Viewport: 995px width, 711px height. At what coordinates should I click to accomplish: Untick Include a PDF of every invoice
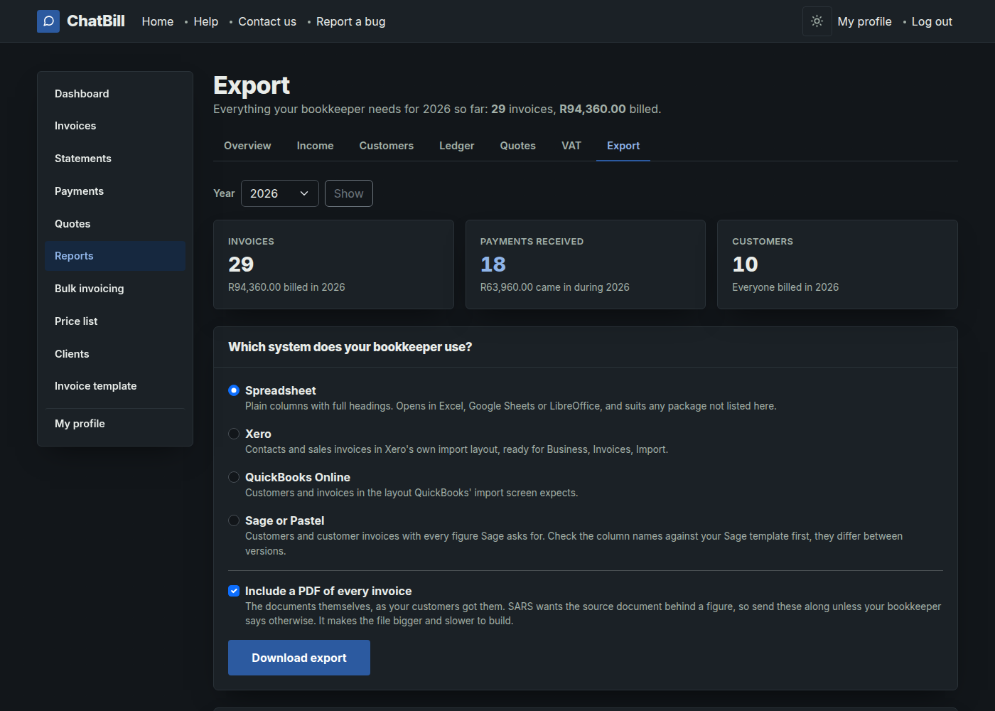coord(234,591)
